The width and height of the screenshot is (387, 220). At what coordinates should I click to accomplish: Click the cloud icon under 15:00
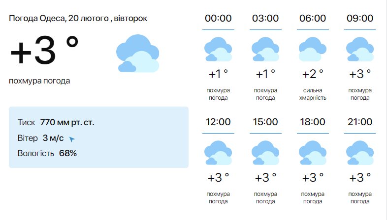pyautogui.click(x=265, y=153)
